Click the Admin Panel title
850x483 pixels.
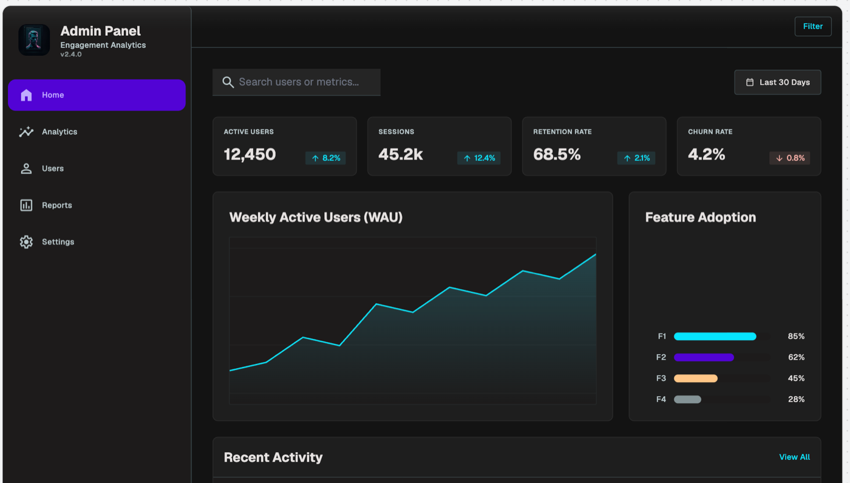tap(101, 31)
